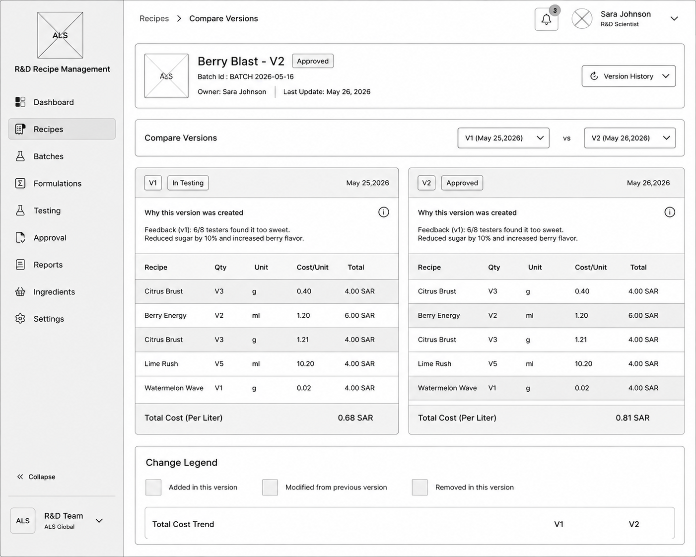Click Last Update: May 26, 2026 text
This screenshot has height=557, width=696.
tap(327, 92)
